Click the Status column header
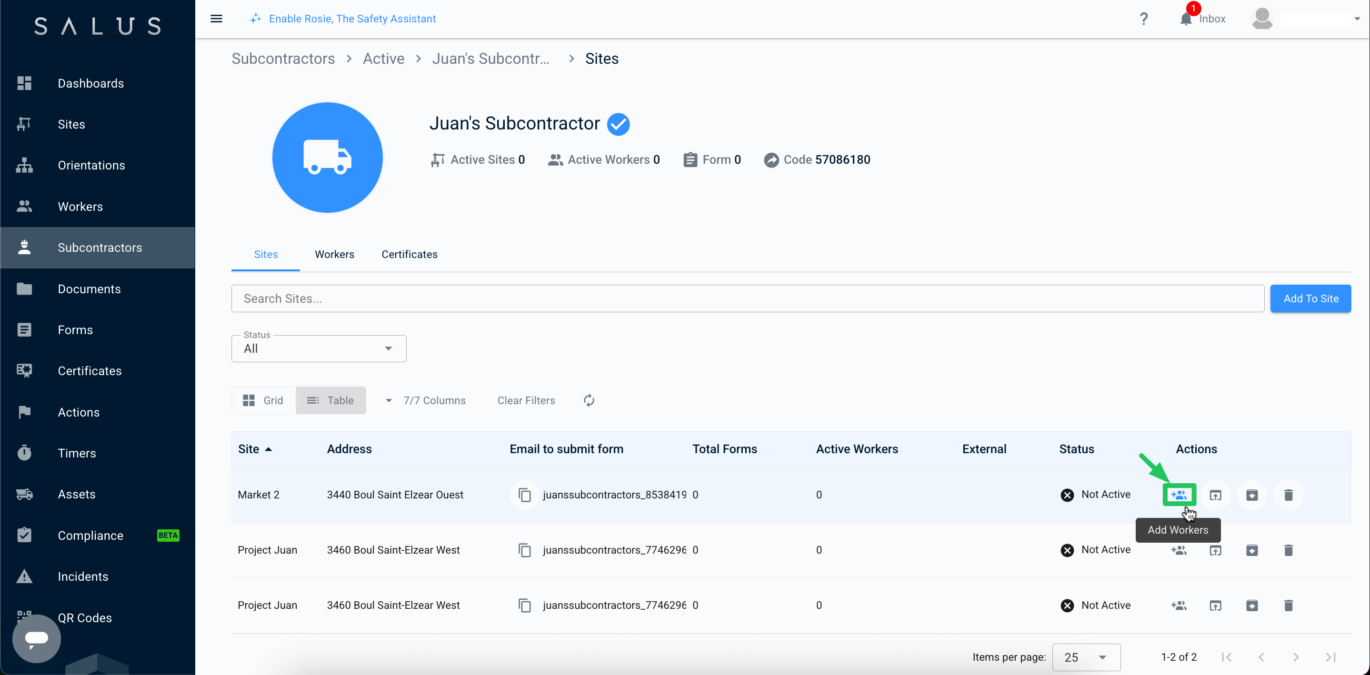 coord(1076,449)
